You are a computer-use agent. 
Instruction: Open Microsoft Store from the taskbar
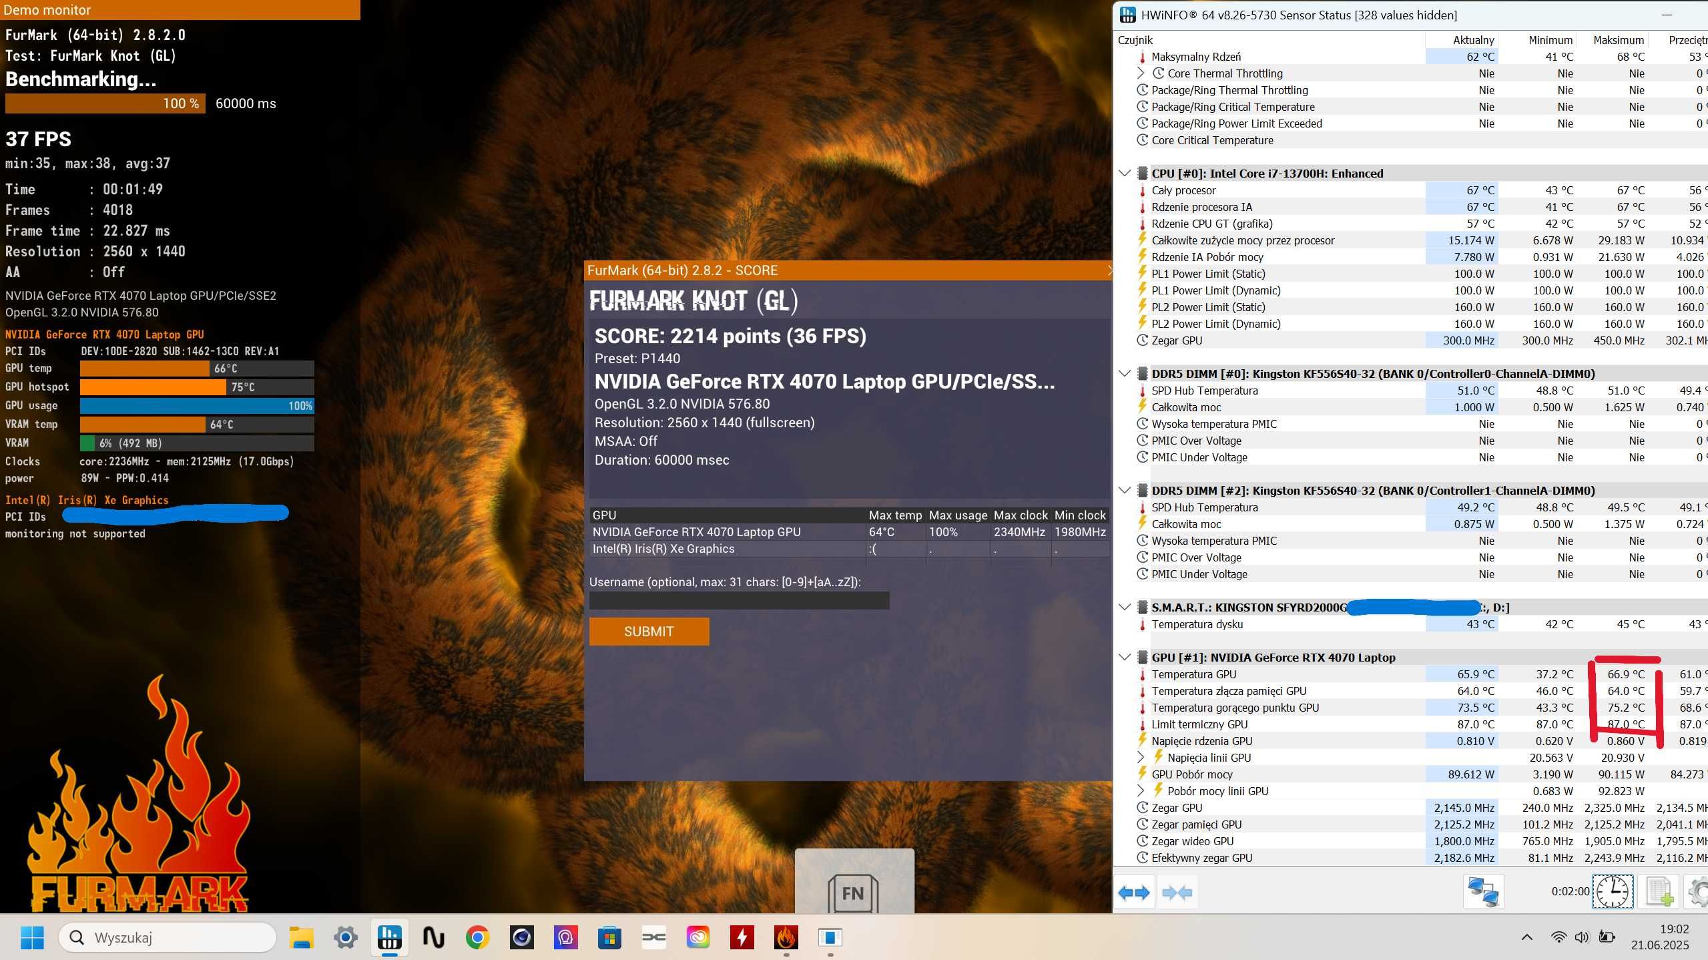[x=609, y=937]
